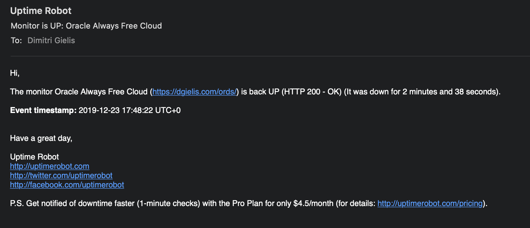Click the To: field label
This screenshot has height=228, width=530.
coord(16,41)
